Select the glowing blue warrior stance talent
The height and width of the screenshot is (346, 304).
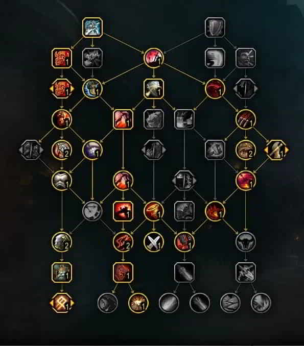tap(92, 28)
